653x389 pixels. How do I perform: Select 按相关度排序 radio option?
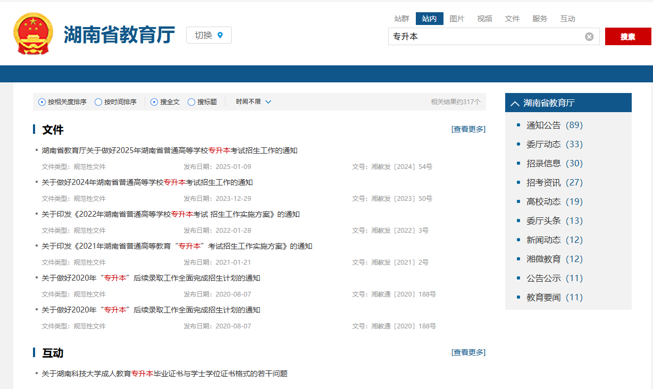click(42, 102)
